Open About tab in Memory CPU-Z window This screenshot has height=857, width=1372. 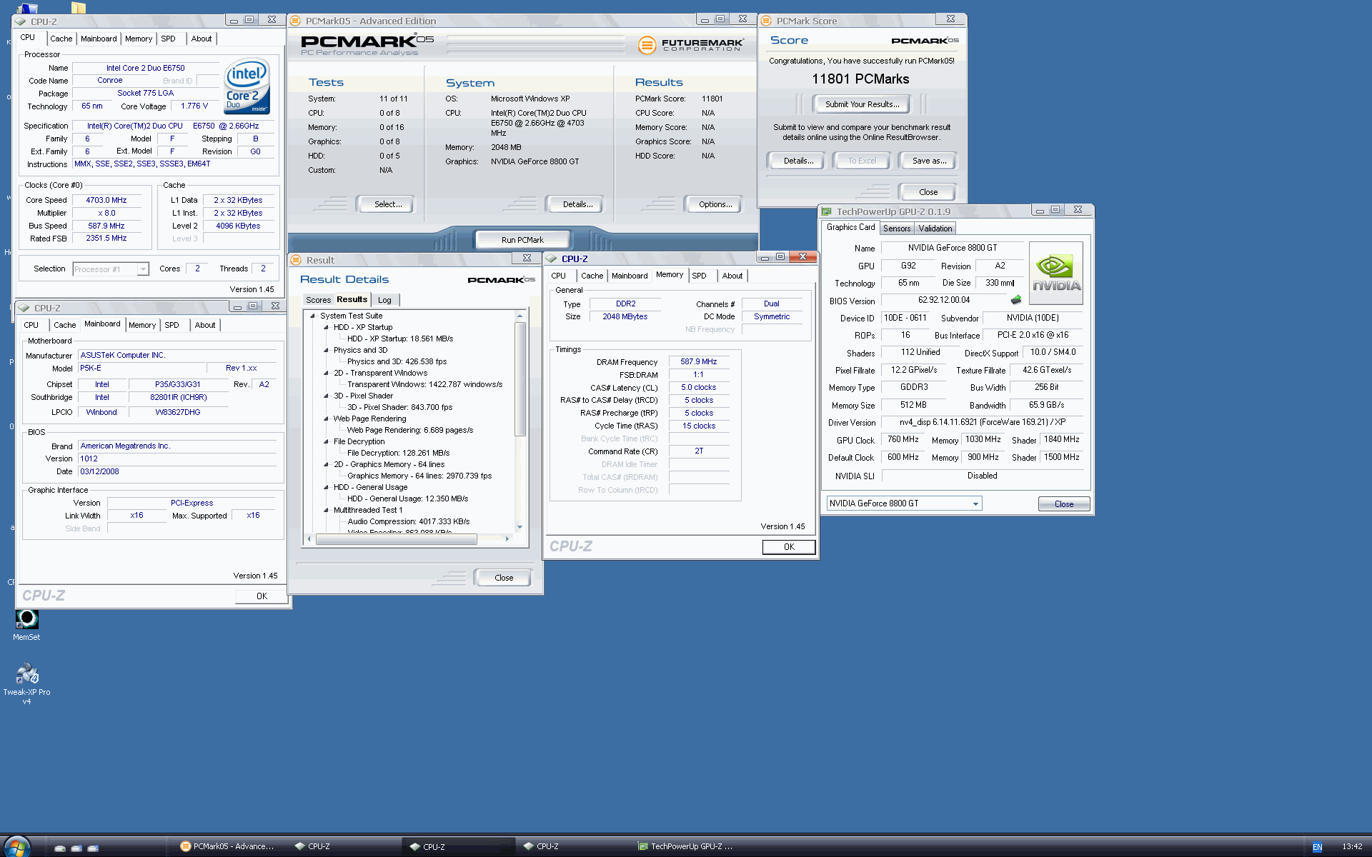pos(732,276)
